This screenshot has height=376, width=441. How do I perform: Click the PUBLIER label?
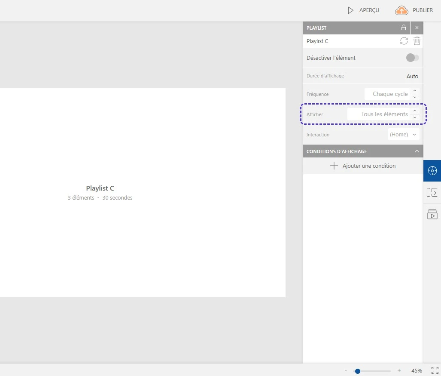tap(423, 10)
